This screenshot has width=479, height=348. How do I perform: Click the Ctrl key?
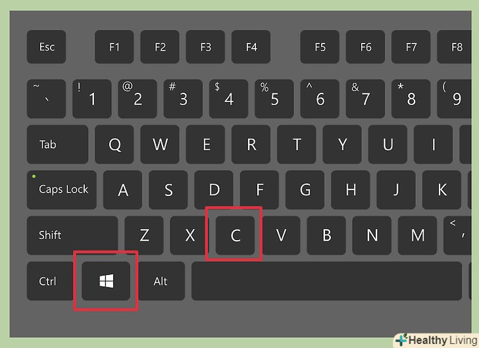[x=50, y=281]
